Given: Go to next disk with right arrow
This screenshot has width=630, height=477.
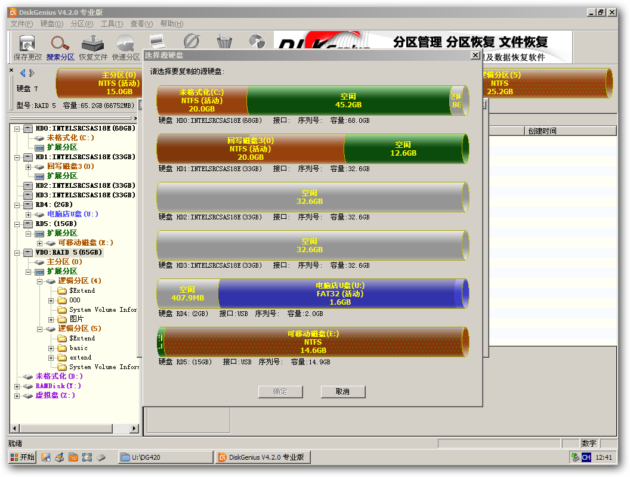Looking at the screenshot, I should 32,73.
